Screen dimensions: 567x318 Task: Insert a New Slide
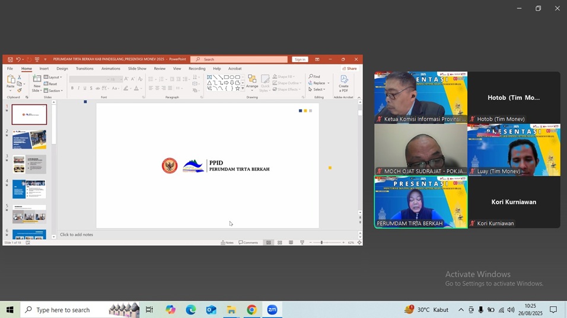(37, 83)
